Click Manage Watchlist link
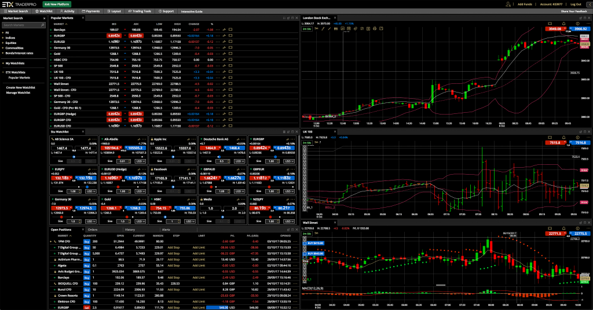The height and width of the screenshot is (310, 593). coord(18,93)
